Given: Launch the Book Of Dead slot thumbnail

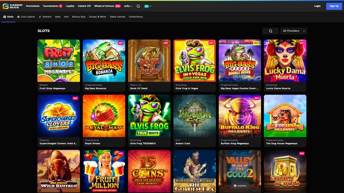Looking at the screenshot, I should click(x=149, y=60).
